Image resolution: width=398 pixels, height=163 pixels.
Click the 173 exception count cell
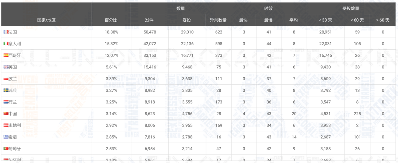219,102
